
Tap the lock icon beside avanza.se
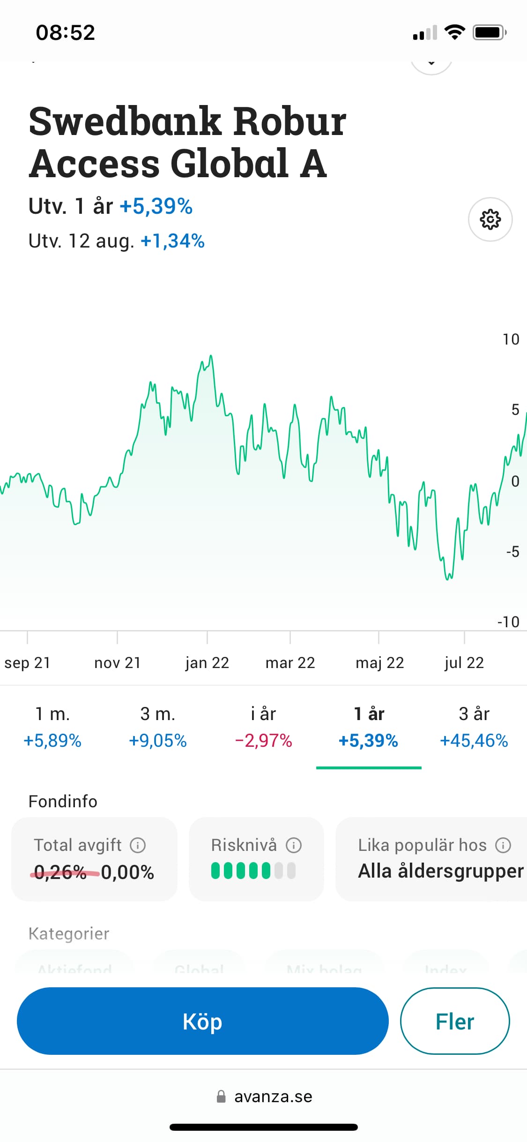(221, 1097)
